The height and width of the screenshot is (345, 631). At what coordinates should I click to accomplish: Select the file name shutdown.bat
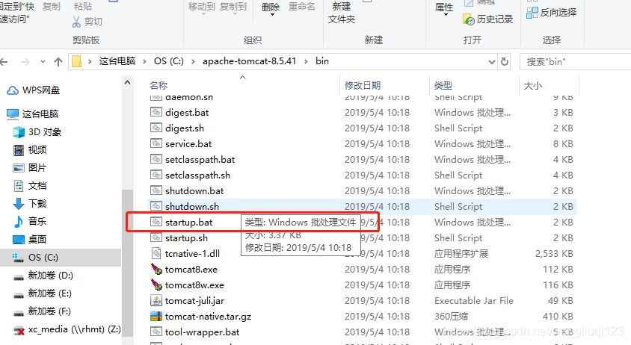[194, 191]
